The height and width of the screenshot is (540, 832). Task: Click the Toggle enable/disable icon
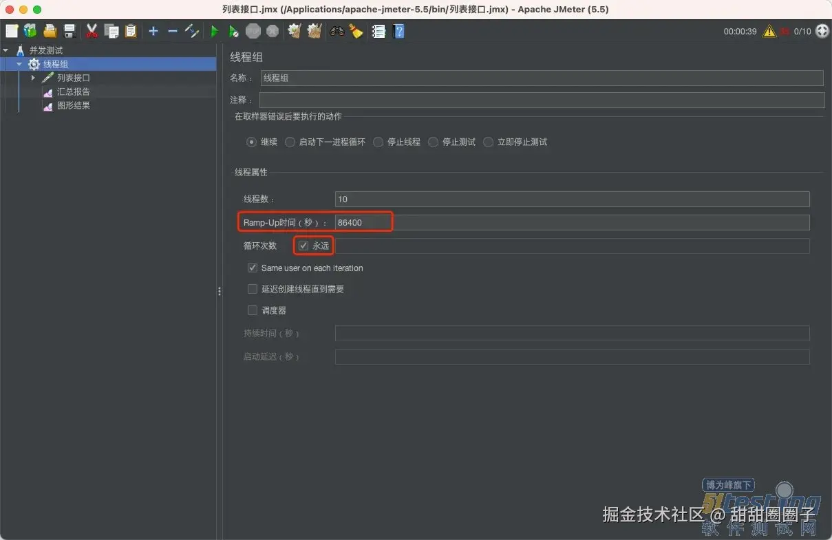tap(193, 31)
